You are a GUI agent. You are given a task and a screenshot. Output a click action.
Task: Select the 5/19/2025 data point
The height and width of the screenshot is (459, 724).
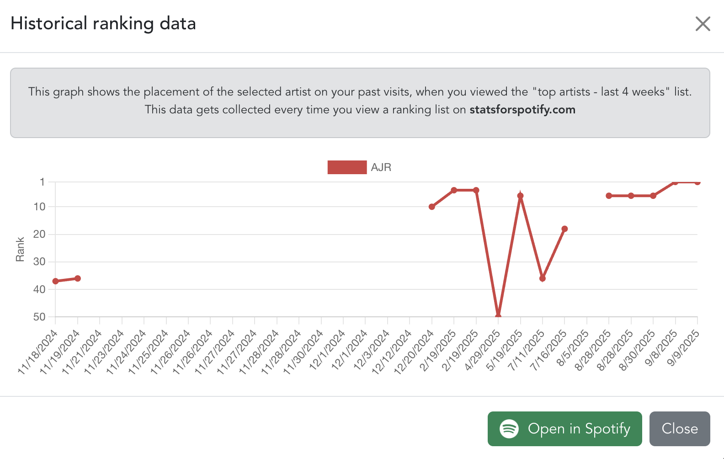(520, 196)
